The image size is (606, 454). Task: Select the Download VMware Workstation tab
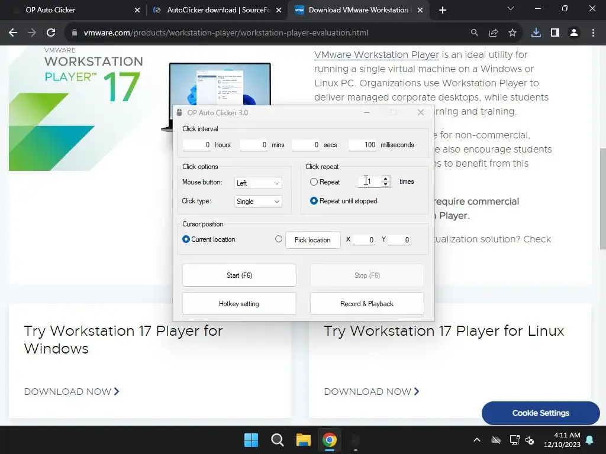click(x=358, y=10)
